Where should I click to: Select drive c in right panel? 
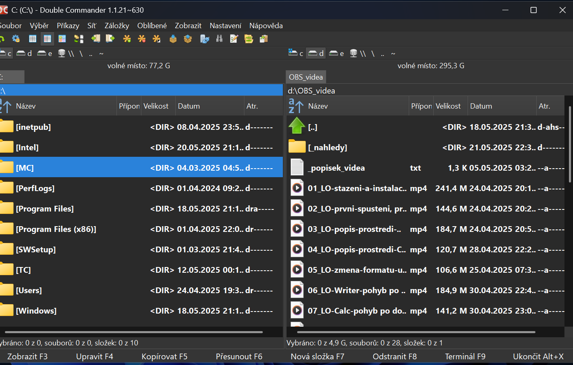tap(296, 53)
